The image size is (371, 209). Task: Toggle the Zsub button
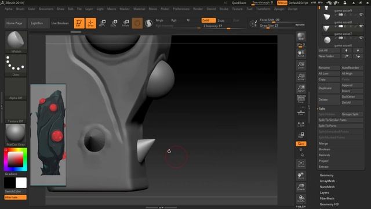click(x=221, y=21)
